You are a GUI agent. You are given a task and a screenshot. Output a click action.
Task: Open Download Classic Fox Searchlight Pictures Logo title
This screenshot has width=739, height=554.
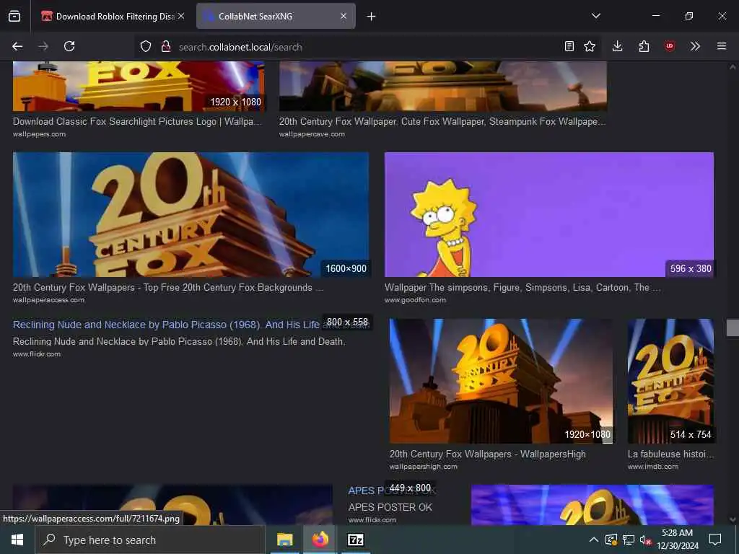point(136,121)
